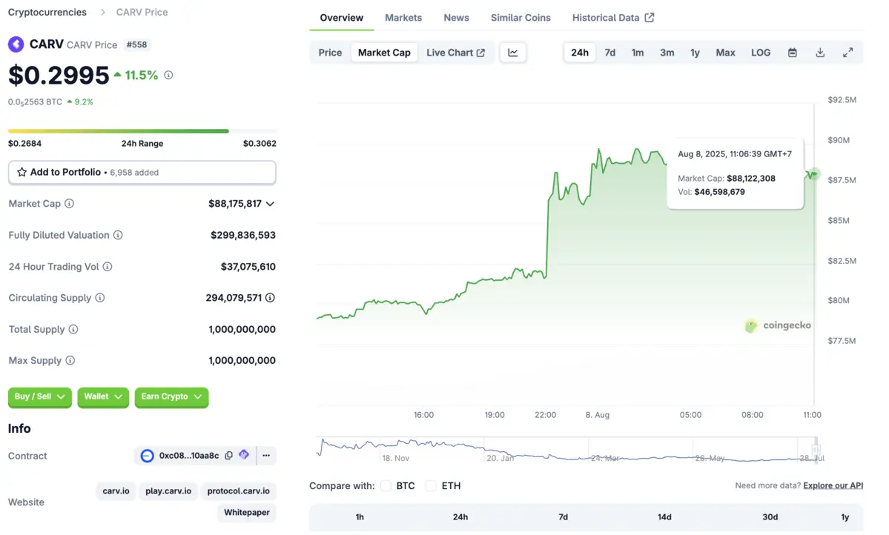Toggle the LOG scale option
Viewport: 889px width, 535px height.
point(761,53)
